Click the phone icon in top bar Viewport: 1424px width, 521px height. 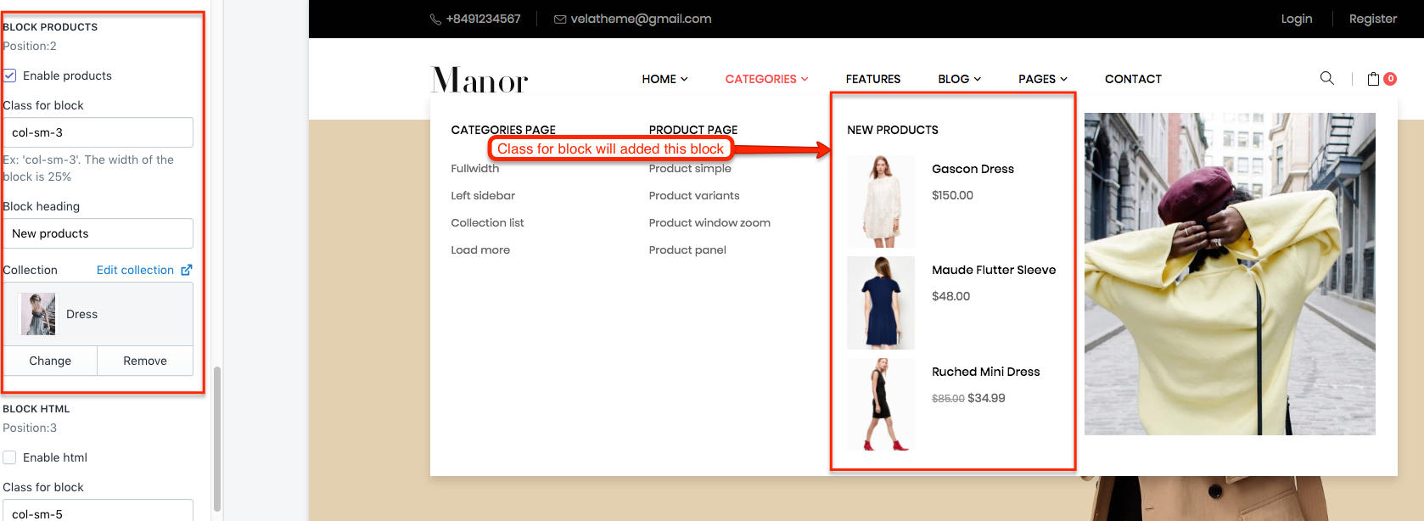[435, 20]
